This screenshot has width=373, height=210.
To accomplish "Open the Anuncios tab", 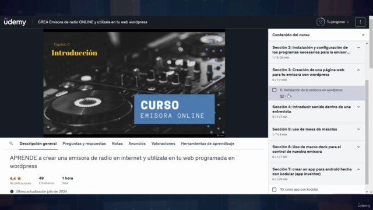I will tap(137, 143).
